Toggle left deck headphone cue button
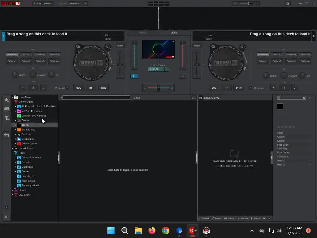This screenshot has width=317, height=238. click(x=134, y=76)
